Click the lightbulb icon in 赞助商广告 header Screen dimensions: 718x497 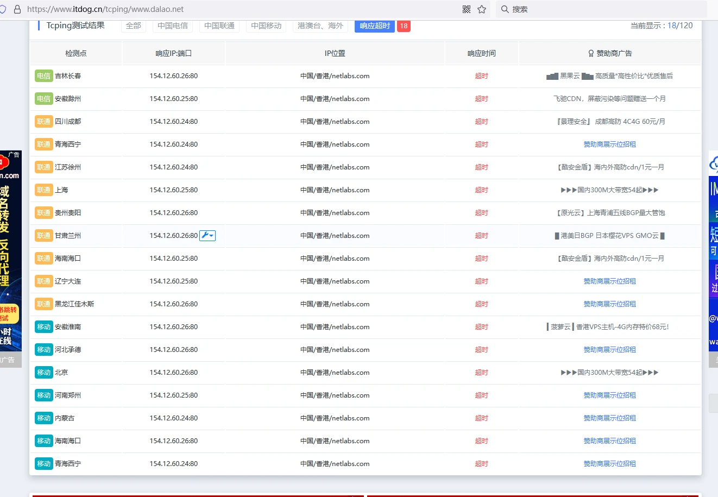591,53
